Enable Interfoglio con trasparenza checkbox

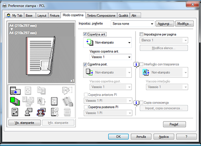pos(142,64)
